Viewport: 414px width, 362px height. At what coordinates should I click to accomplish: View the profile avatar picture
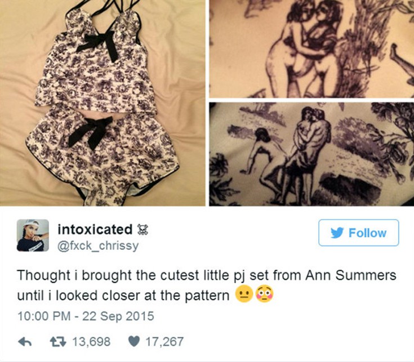[x=33, y=235]
